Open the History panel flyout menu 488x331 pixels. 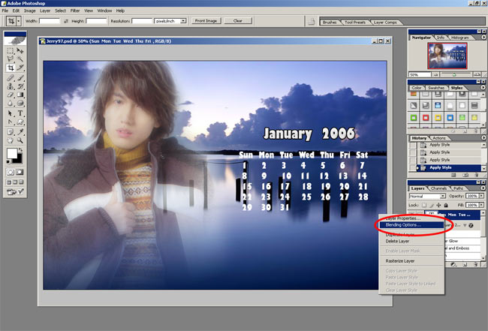(x=483, y=138)
